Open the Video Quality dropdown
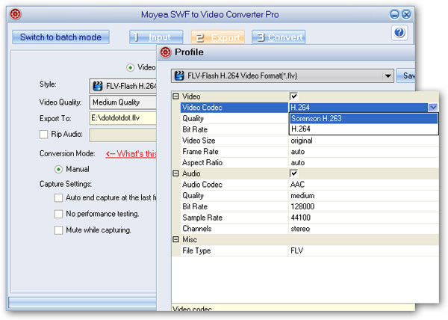 coord(123,102)
